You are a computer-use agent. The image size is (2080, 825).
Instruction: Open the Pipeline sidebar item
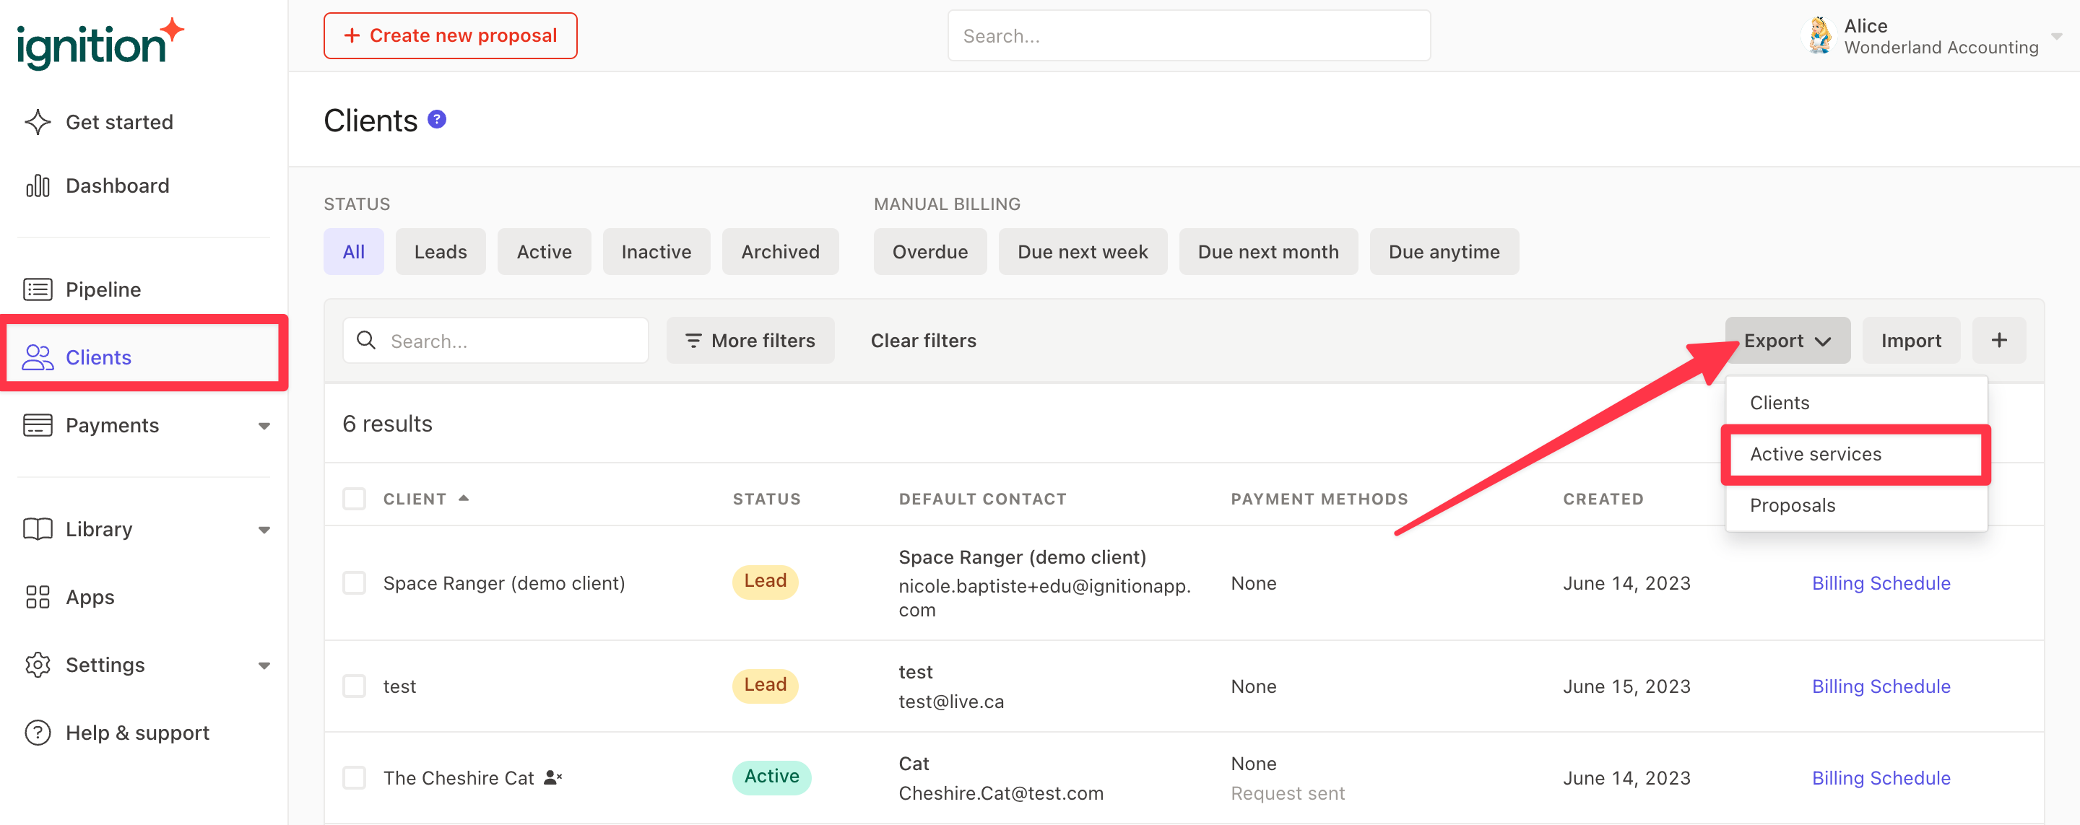103,289
